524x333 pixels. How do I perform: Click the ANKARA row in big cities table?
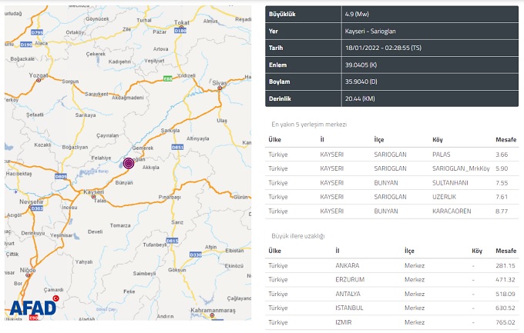tap(391, 265)
